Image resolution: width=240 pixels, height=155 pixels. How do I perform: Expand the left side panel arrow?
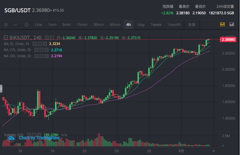1,89
